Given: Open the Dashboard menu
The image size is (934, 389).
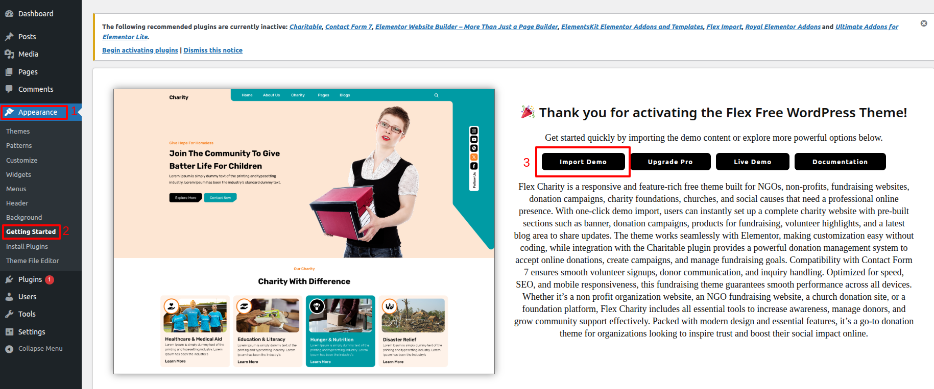Looking at the screenshot, I should click(x=36, y=14).
